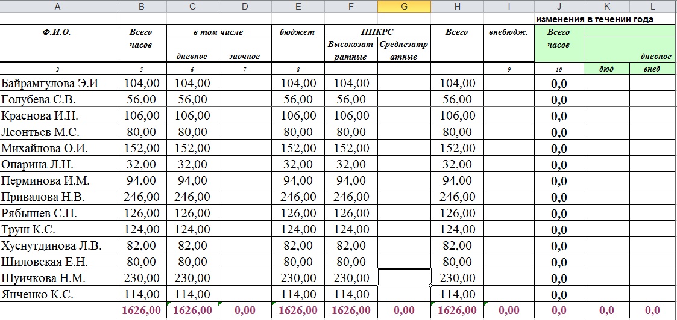This screenshot has height=320, width=677.
Task: Select column I header
Action: [509, 6]
